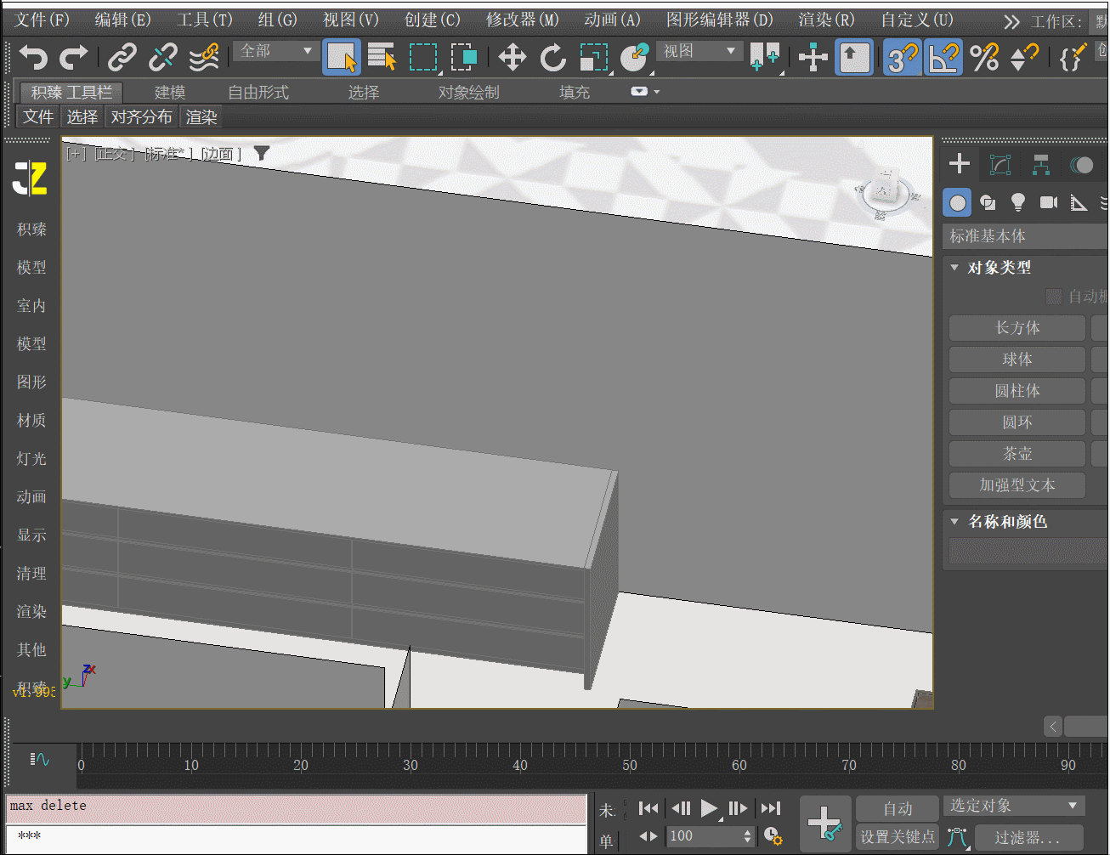Toggle the Key Mode button beside frame field

tap(648, 836)
